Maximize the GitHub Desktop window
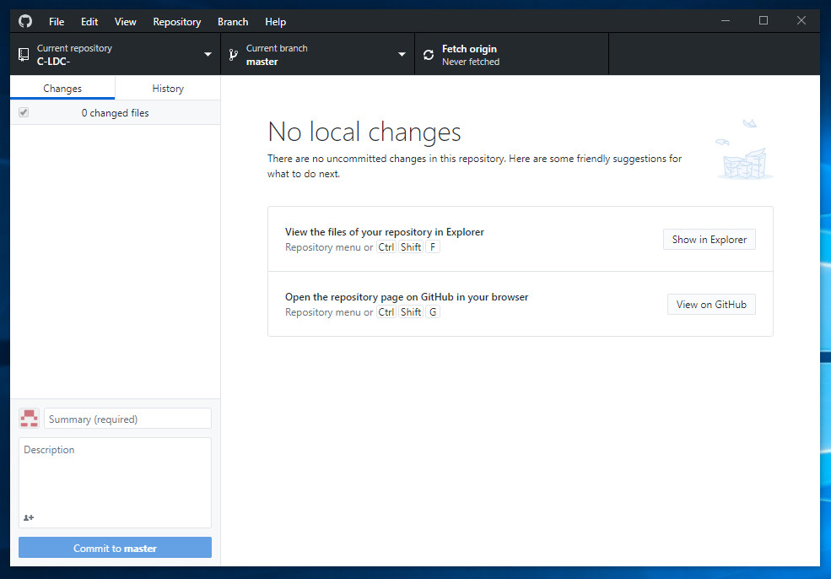The height and width of the screenshot is (579, 831). pyautogui.click(x=764, y=20)
